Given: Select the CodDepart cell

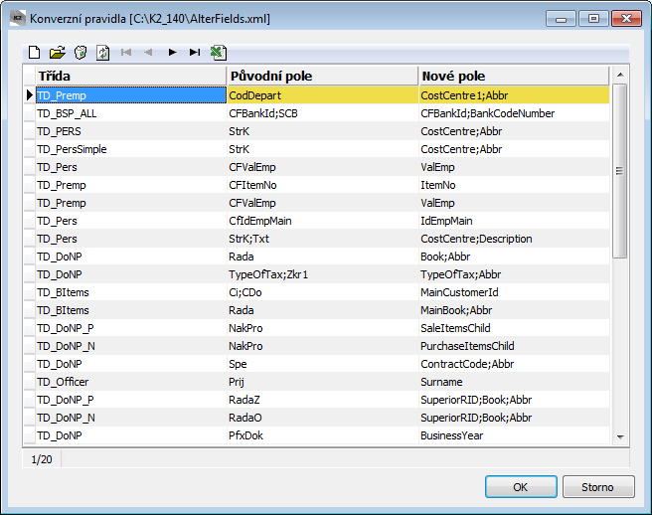Looking at the screenshot, I should [x=322, y=95].
